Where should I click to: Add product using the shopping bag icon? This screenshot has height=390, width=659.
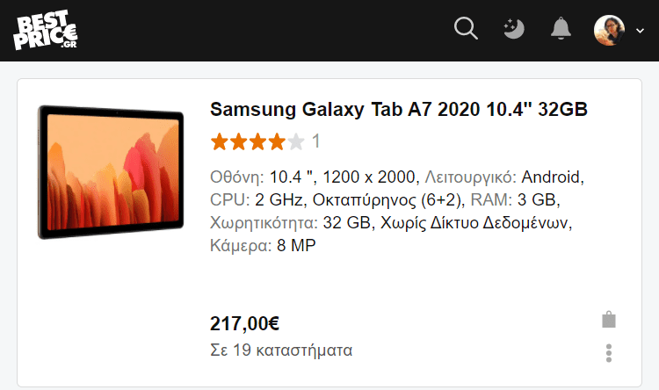point(609,320)
